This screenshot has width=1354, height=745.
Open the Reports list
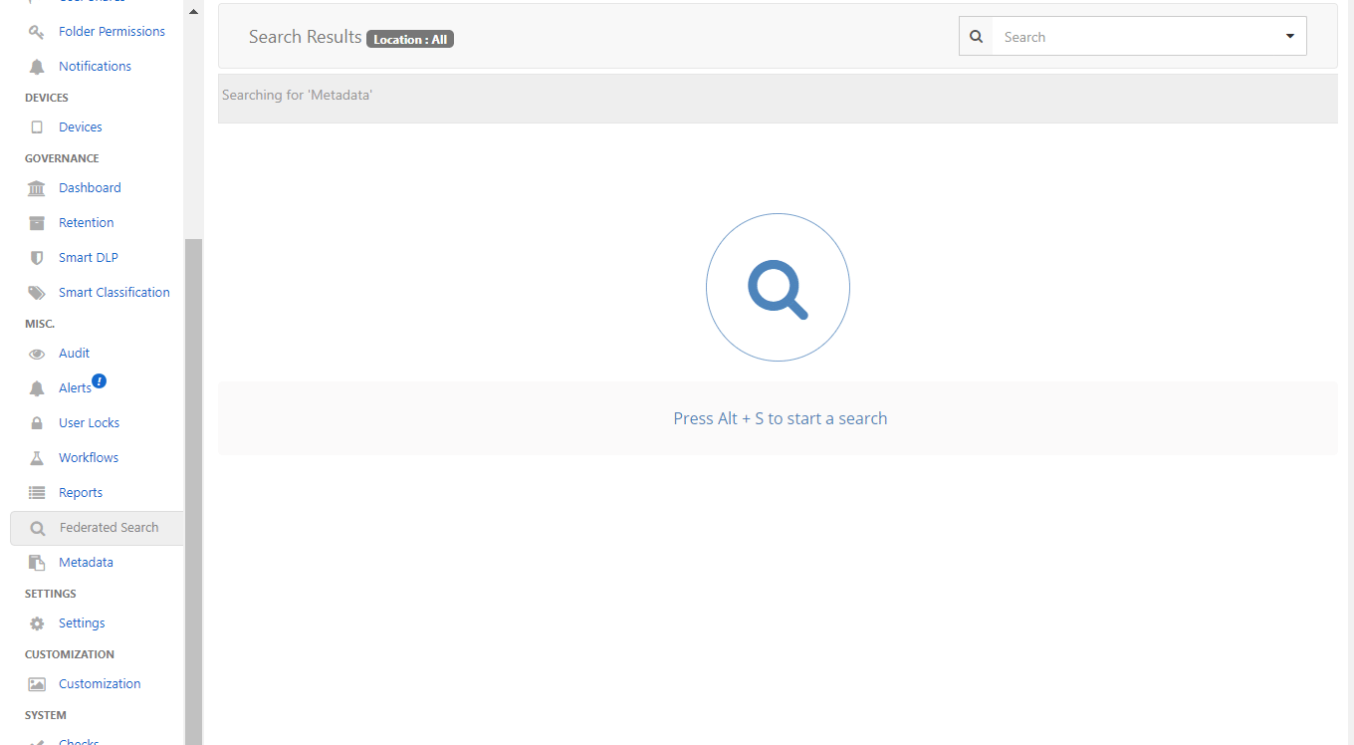pyautogui.click(x=81, y=492)
